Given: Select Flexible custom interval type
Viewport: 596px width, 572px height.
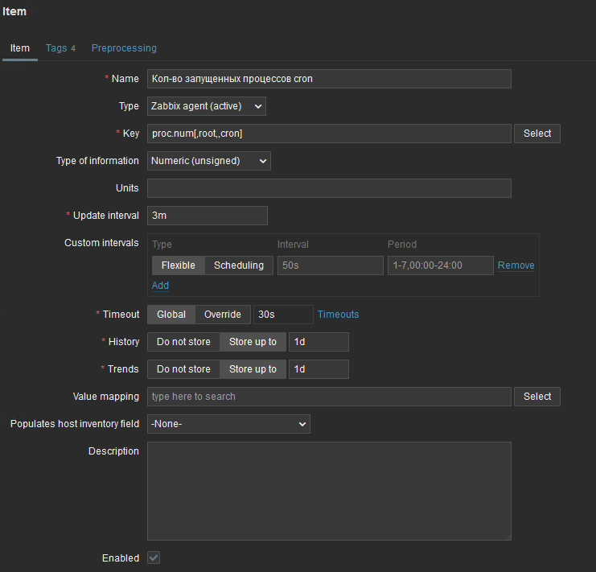Looking at the screenshot, I should click(x=178, y=265).
